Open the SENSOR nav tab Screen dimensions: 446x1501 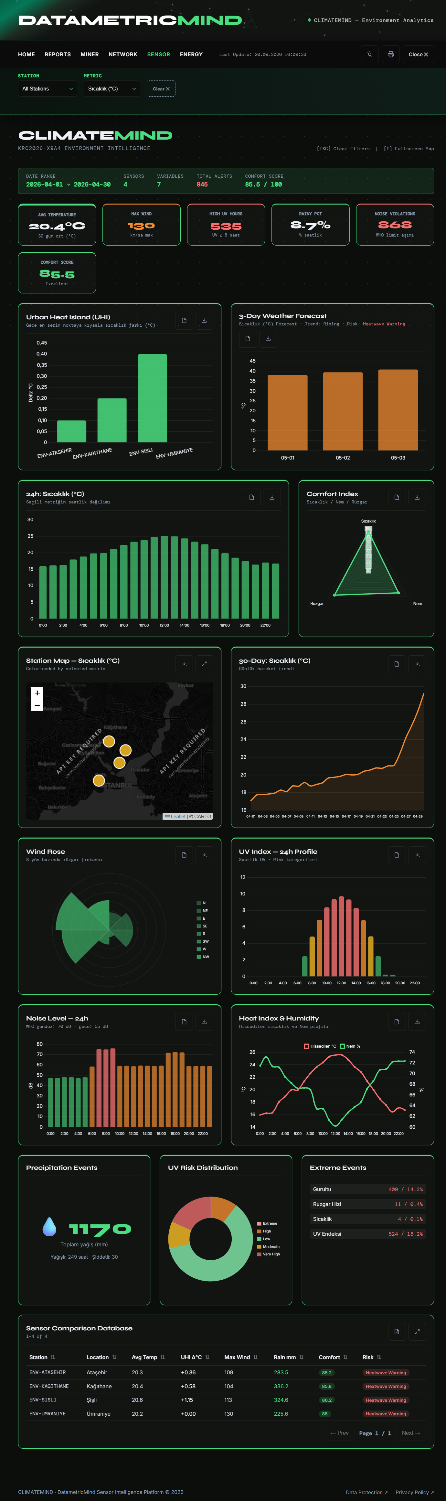pyautogui.click(x=159, y=54)
